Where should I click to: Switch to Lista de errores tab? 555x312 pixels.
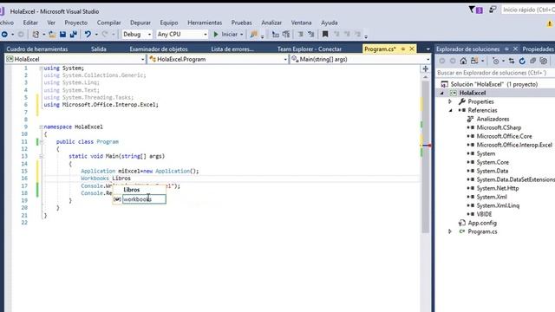[x=232, y=49]
